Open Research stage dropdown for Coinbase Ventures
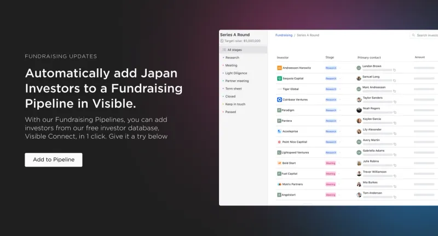 pos(331,100)
